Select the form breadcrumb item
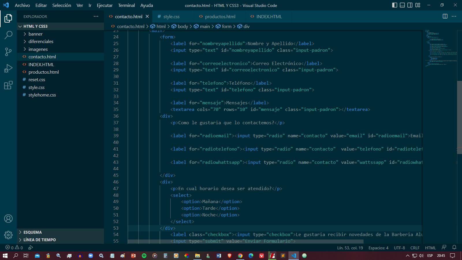This screenshot has width=462, height=260. click(x=223, y=26)
